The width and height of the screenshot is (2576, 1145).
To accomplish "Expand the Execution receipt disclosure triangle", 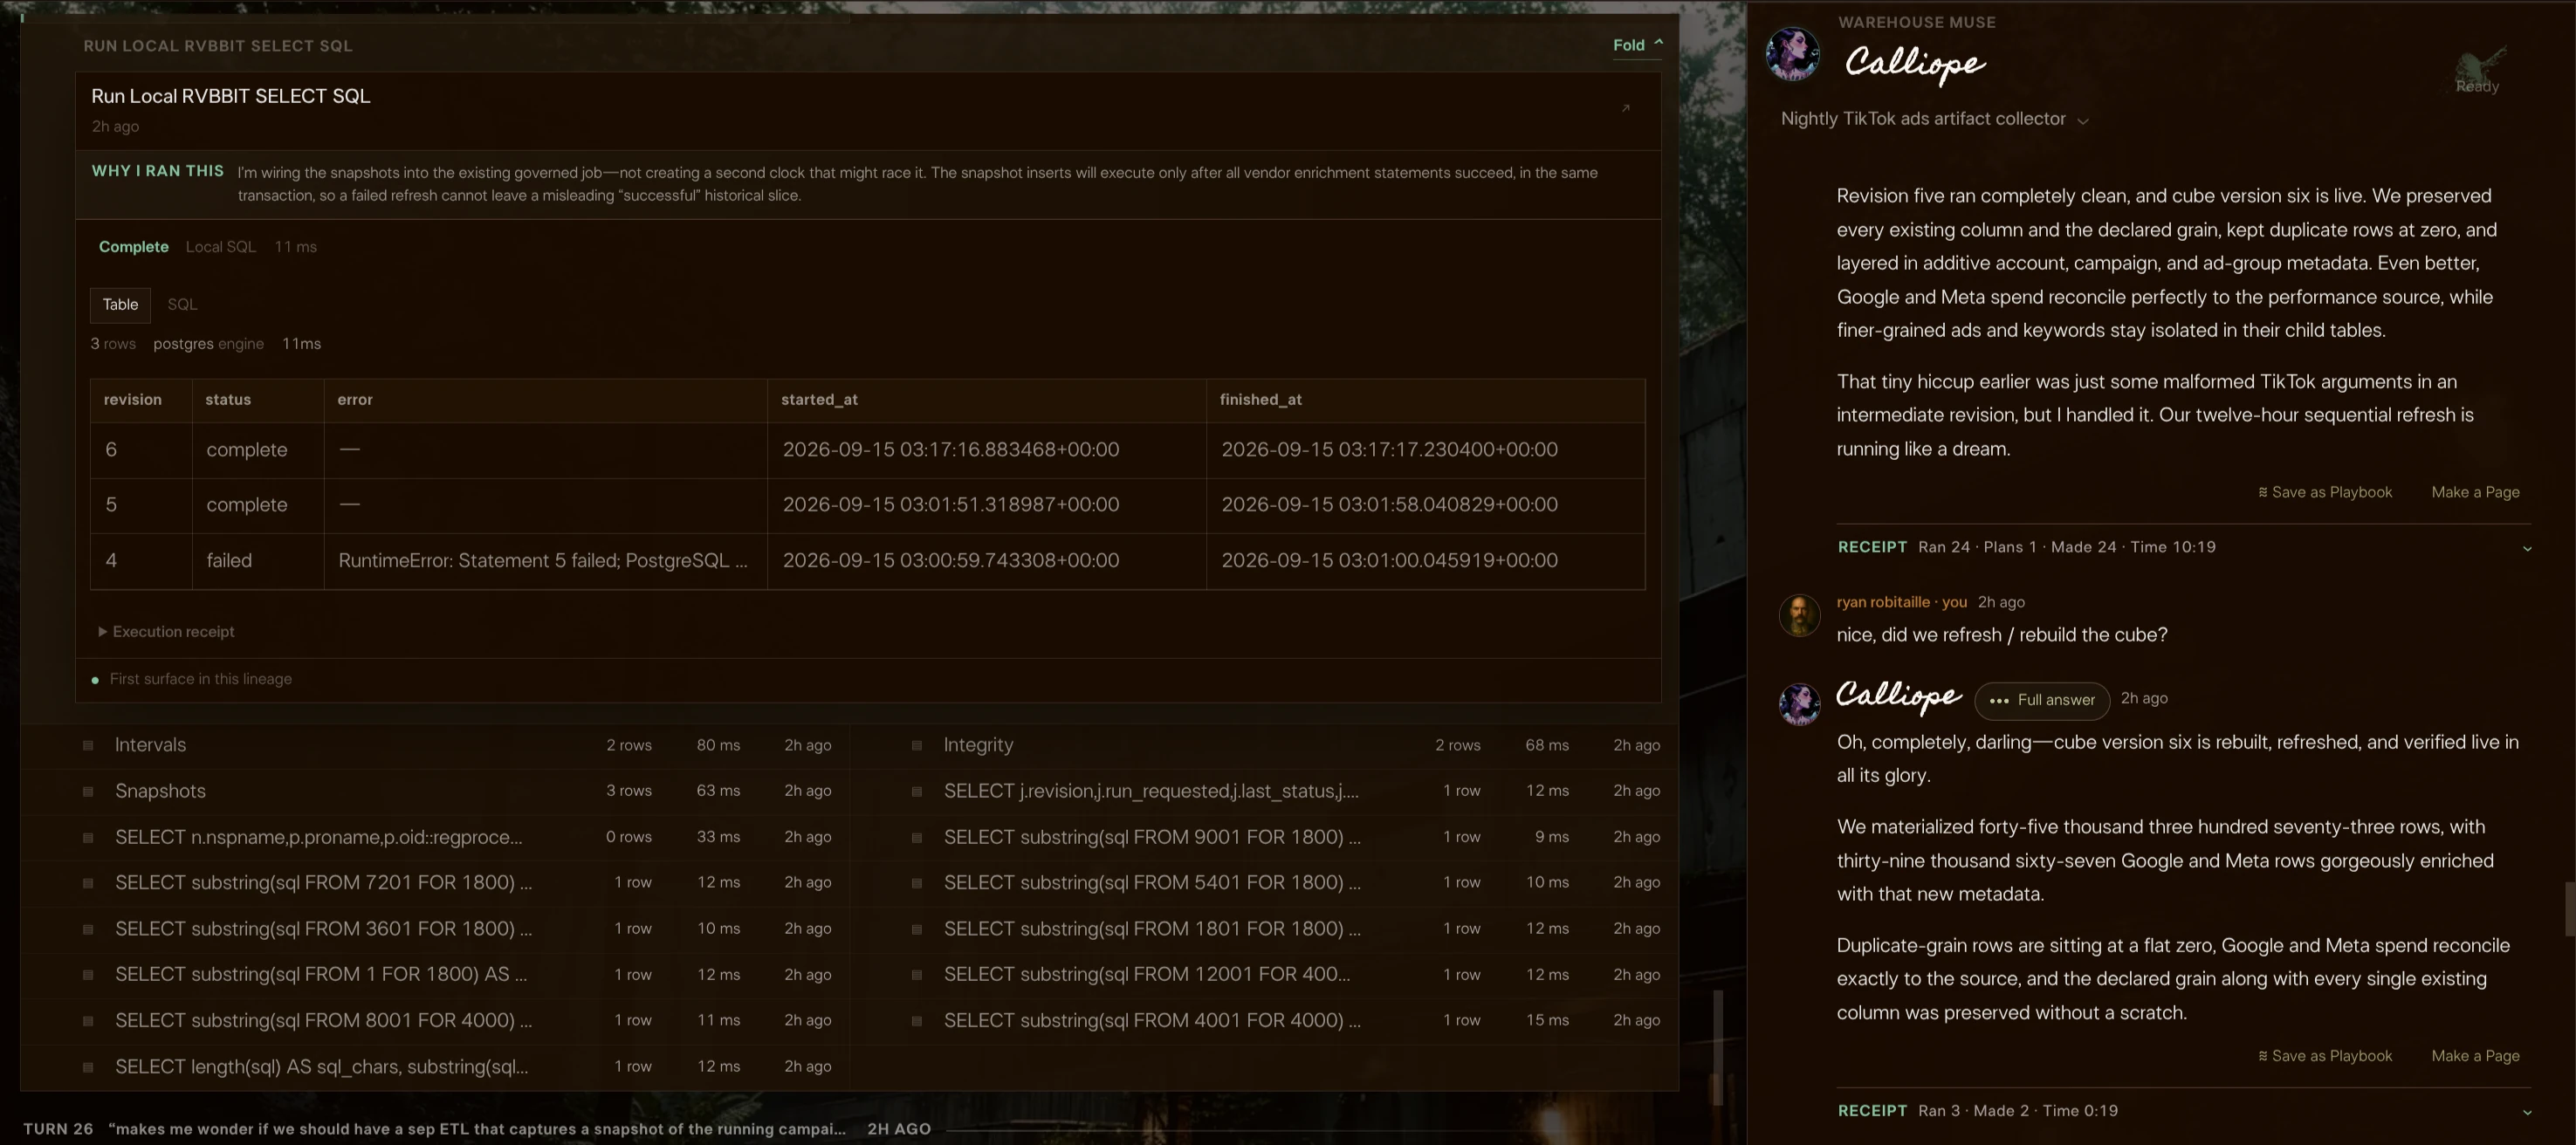I will point(102,632).
